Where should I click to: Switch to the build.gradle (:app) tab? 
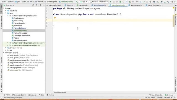55,5
